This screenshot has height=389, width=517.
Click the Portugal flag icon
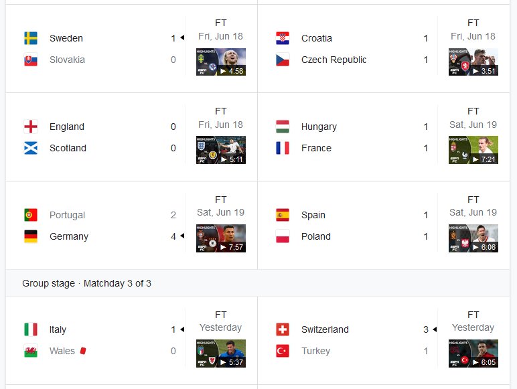[31, 215]
